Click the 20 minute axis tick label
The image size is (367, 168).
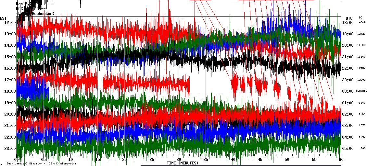[125, 160]
